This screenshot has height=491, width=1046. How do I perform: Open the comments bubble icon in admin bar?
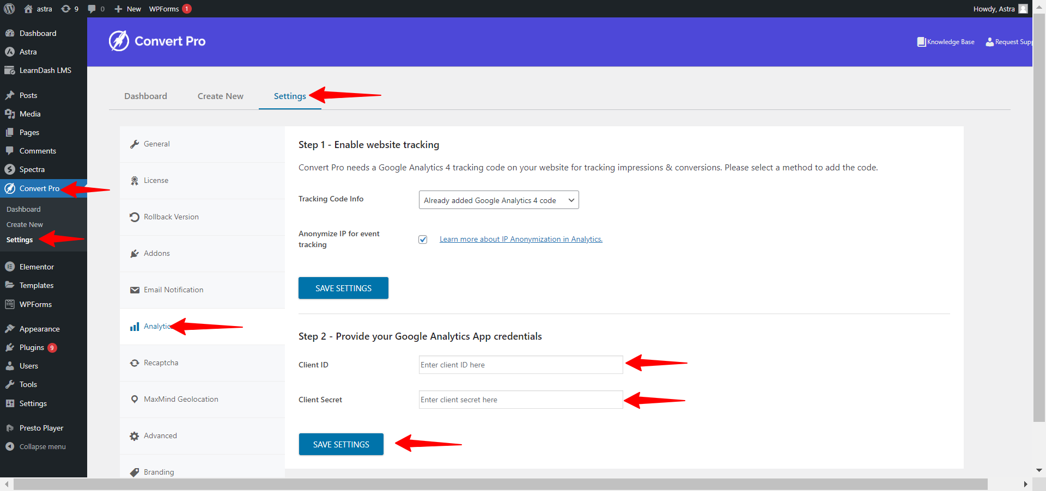pos(92,9)
